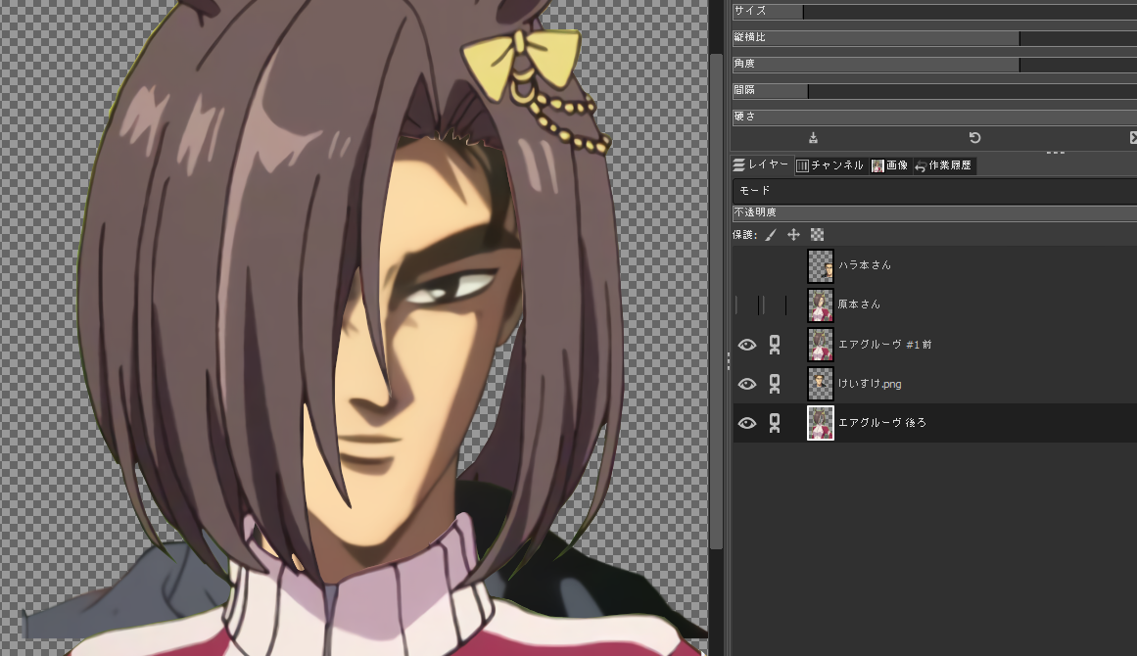1137x656 pixels.
Task: Adjust the 縦横比 aspect ratio slider
Action: [934, 37]
